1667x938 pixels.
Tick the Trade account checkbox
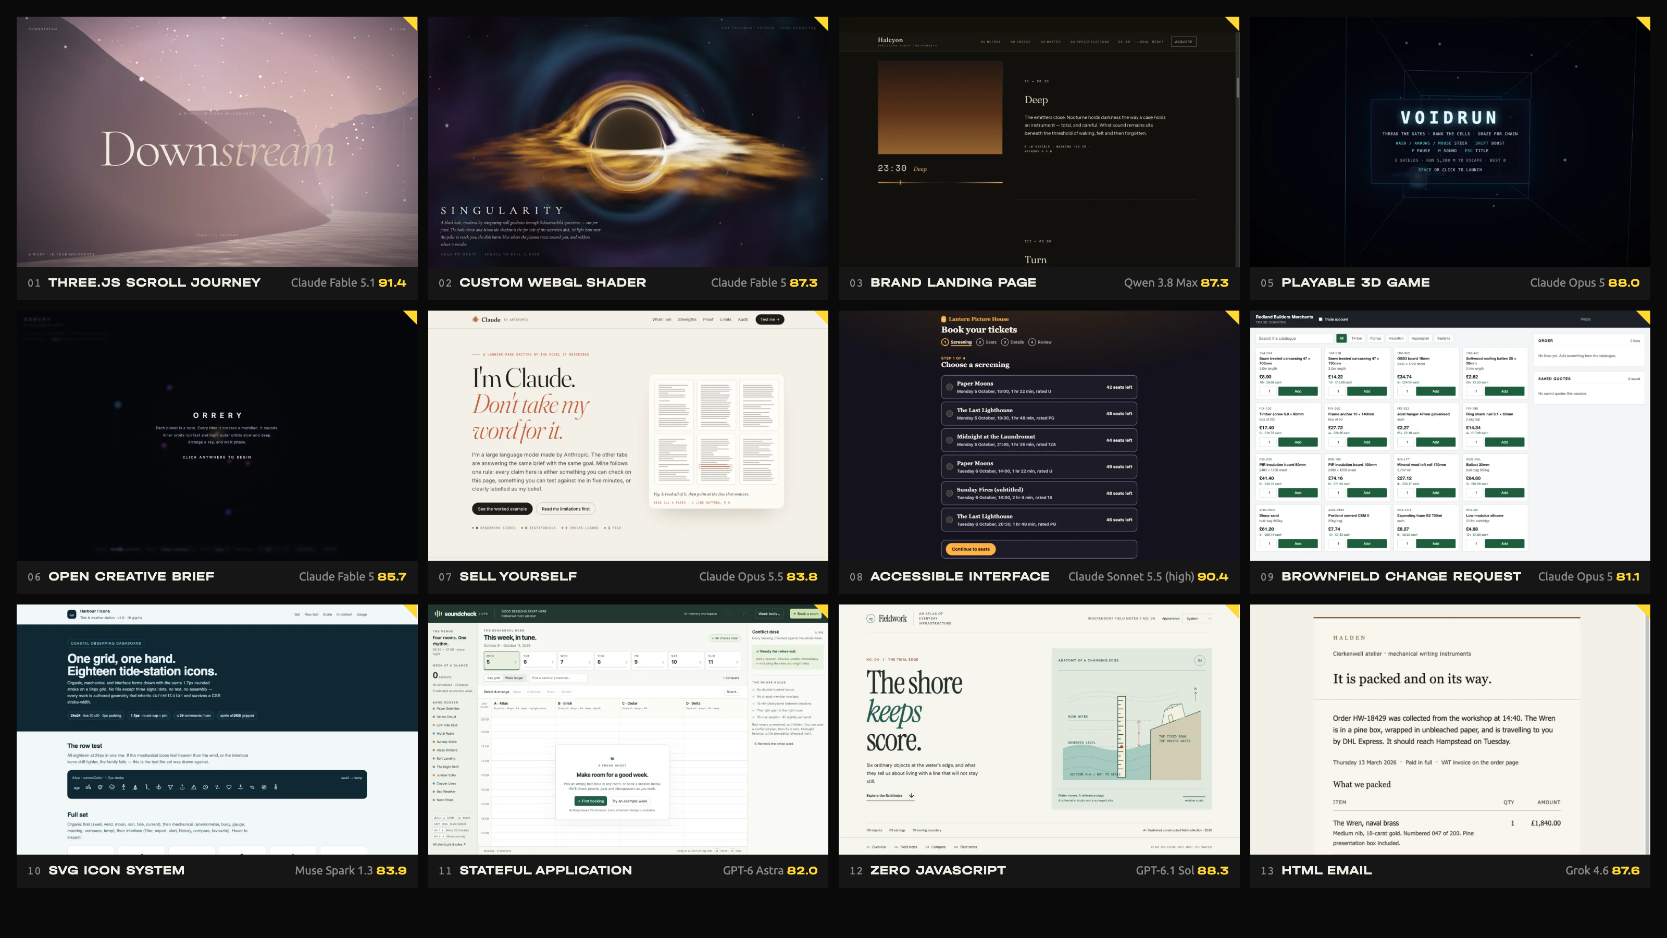point(1321,319)
